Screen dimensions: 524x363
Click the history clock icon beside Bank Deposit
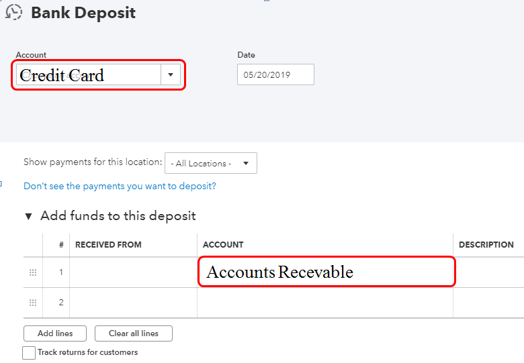tap(13, 12)
